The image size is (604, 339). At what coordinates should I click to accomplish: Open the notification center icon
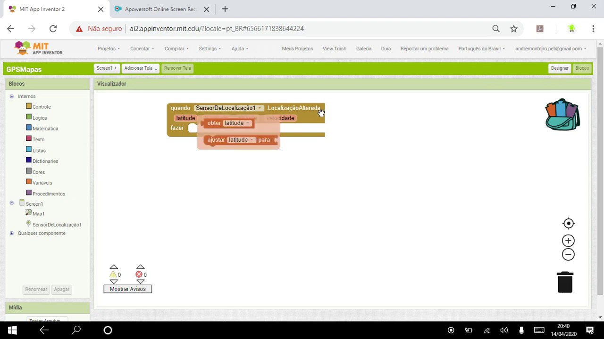tap(590, 330)
